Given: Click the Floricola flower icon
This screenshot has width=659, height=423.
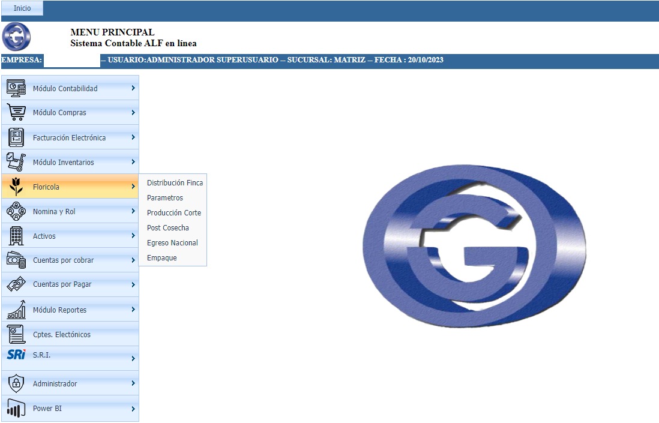Looking at the screenshot, I should 16,187.
